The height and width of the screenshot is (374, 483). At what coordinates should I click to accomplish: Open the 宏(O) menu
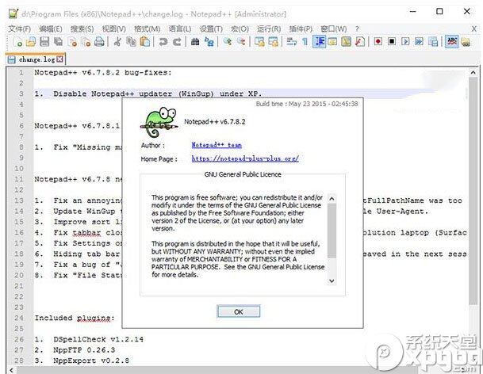click(240, 29)
